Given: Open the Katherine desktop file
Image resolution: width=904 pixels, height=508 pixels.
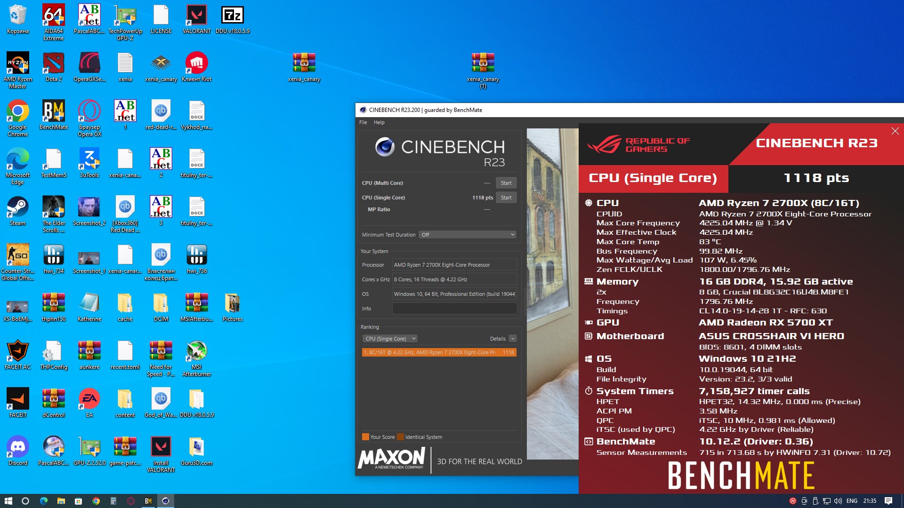Looking at the screenshot, I should point(89,307).
